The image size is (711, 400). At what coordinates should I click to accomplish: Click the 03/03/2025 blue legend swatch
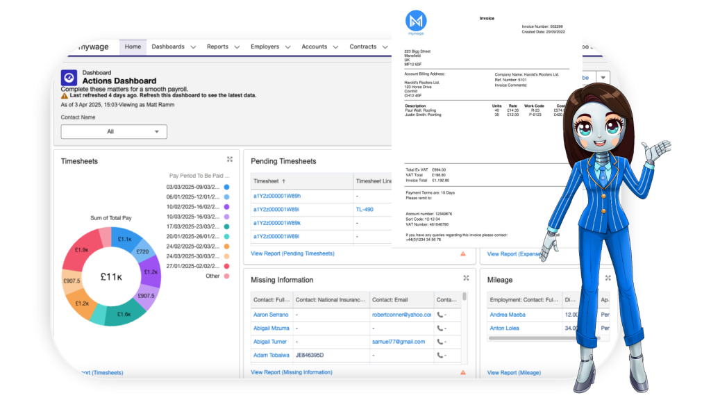[x=226, y=187]
